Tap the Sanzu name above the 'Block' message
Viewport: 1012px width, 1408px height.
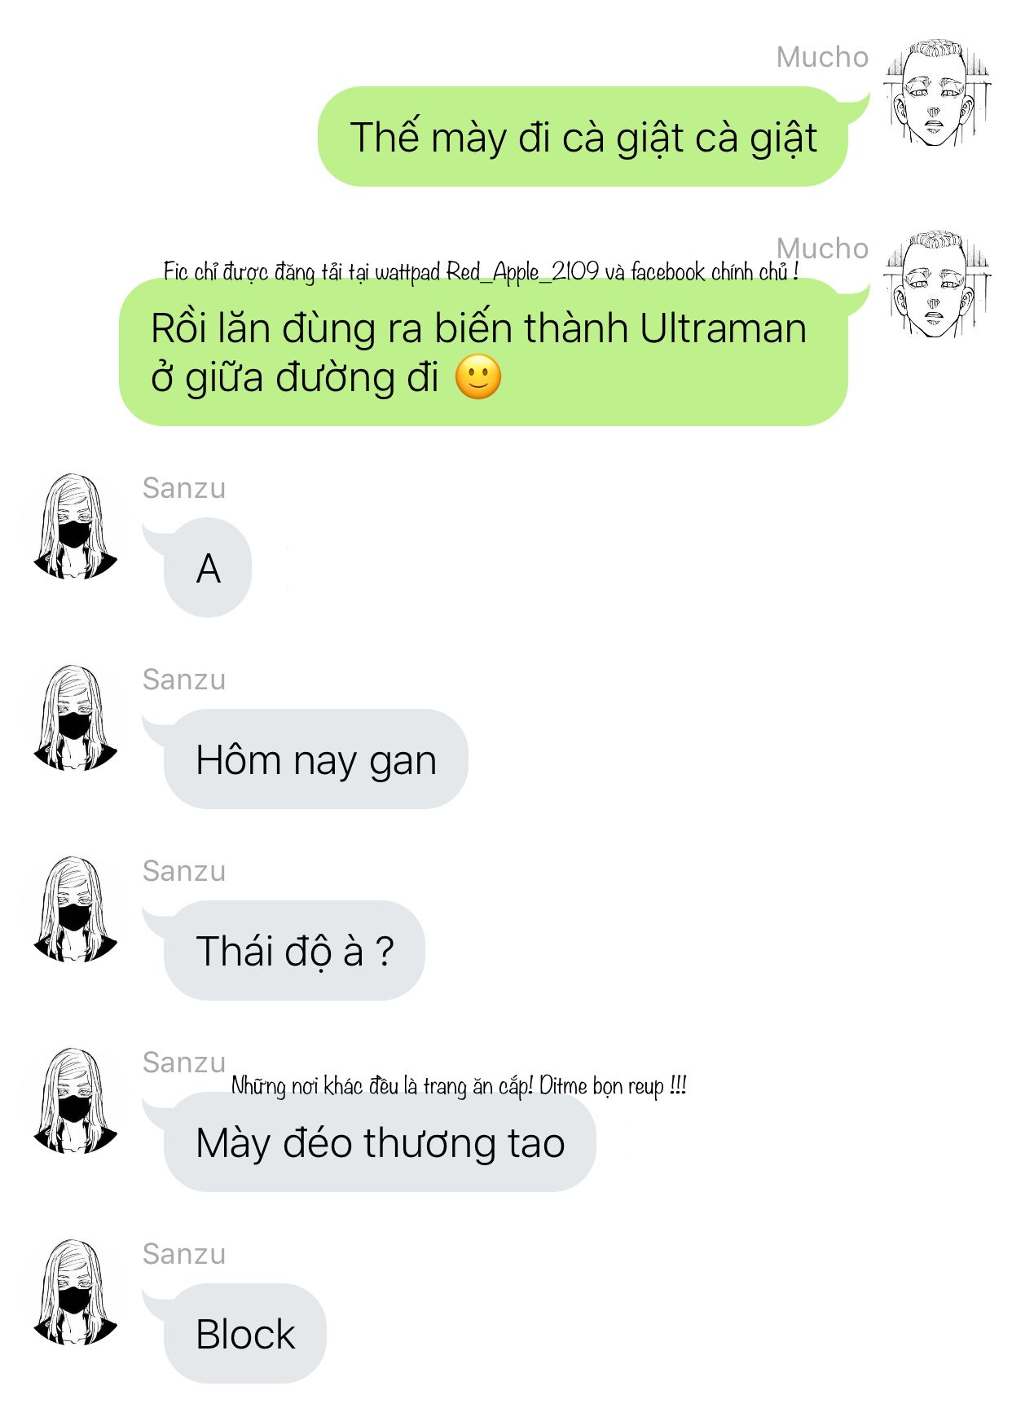pos(184,1254)
